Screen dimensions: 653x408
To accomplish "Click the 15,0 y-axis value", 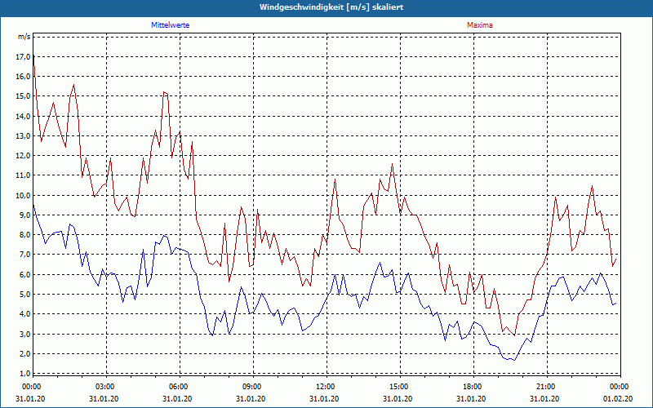I will [23, 96].
